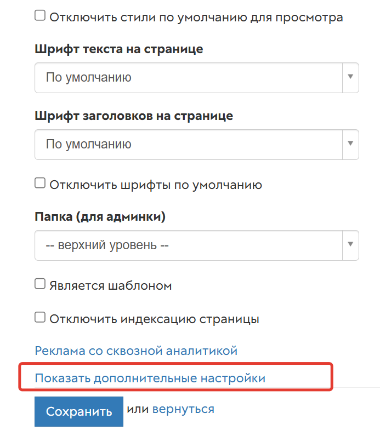Enable 'Отключить стили по умолчанию для просмотра' checkbox
Image resolution: width=380 pixels, height=442 pixels.
point(40,16)
